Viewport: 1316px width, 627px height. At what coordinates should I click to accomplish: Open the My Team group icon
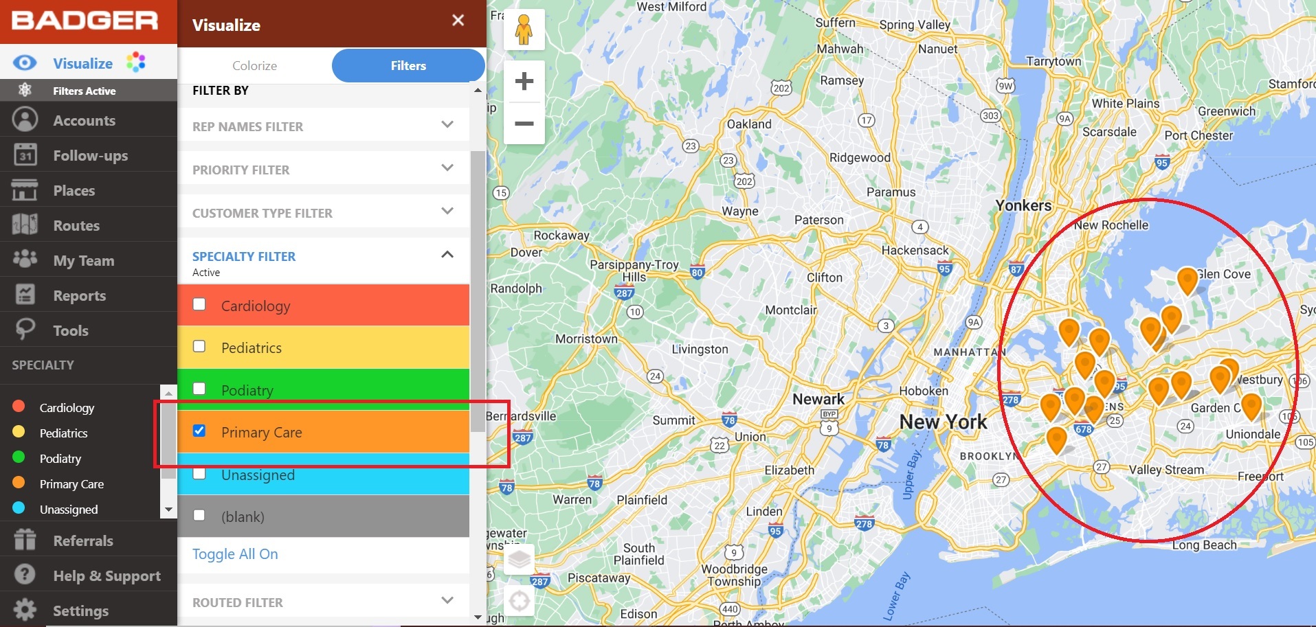[x=25, y=260]
